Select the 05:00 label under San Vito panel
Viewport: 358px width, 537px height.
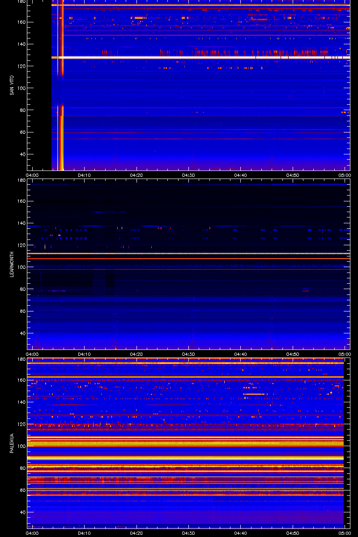[345, 175]
